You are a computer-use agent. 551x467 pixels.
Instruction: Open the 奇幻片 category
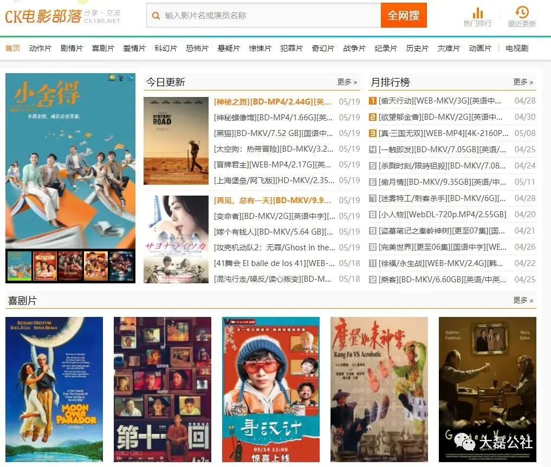point(323,48)
